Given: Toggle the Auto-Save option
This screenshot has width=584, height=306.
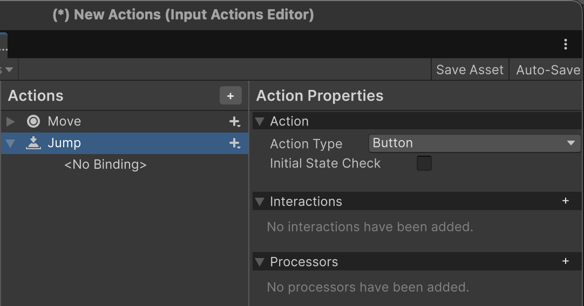Looking at the screenshot, I should pos(547,70).
